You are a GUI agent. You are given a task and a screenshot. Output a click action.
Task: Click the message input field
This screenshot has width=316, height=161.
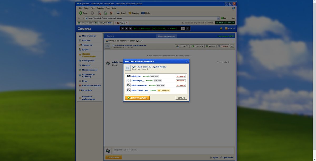(x=173, y=151)
